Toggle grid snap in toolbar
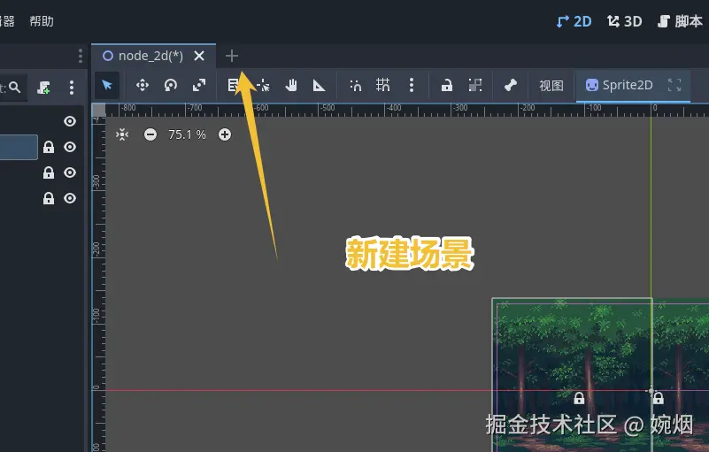The image size is (709, 452). click(382, 85)
